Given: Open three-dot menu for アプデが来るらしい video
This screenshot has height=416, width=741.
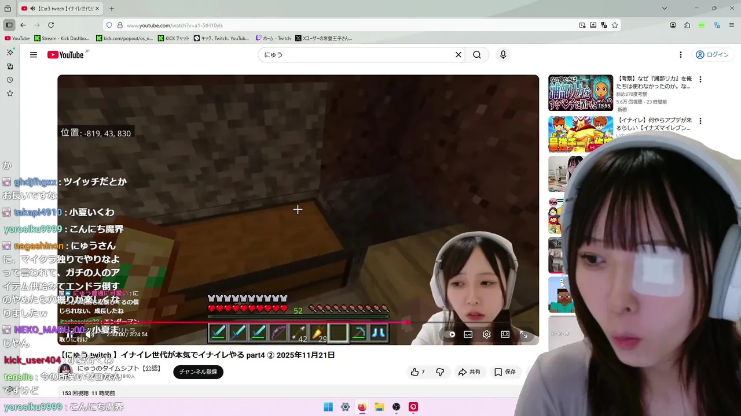Looking at the screenshot, I should click(x=700, y=121).
